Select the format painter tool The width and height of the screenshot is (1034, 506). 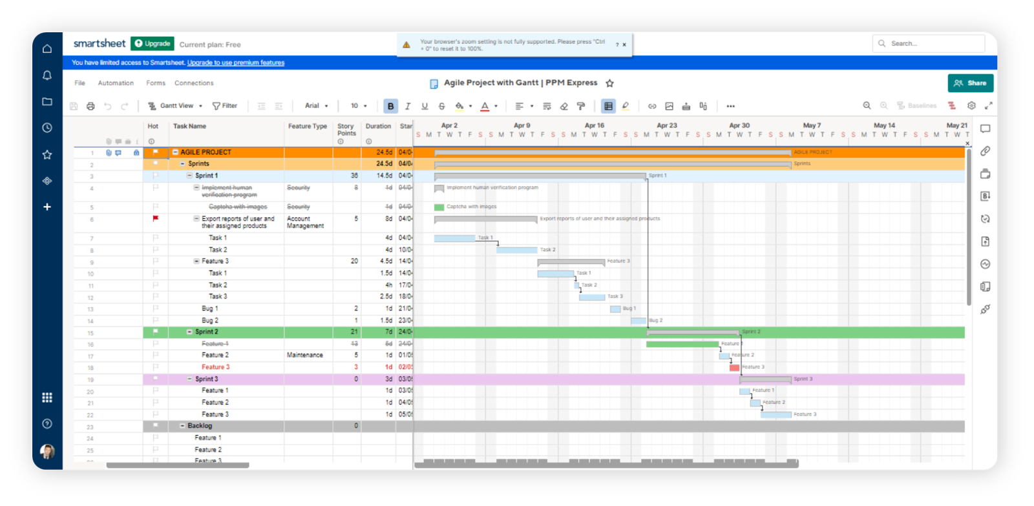580,106
